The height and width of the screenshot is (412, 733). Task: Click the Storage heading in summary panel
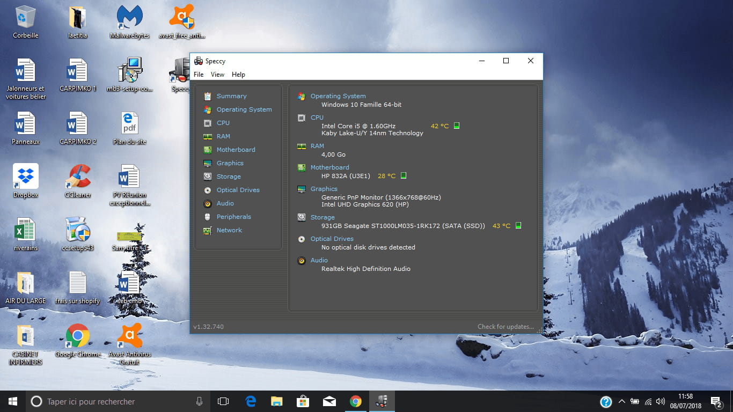[x=322, y=217]
